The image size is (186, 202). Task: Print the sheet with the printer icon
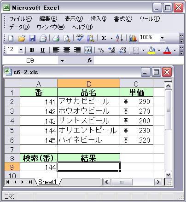click(56, 38)
